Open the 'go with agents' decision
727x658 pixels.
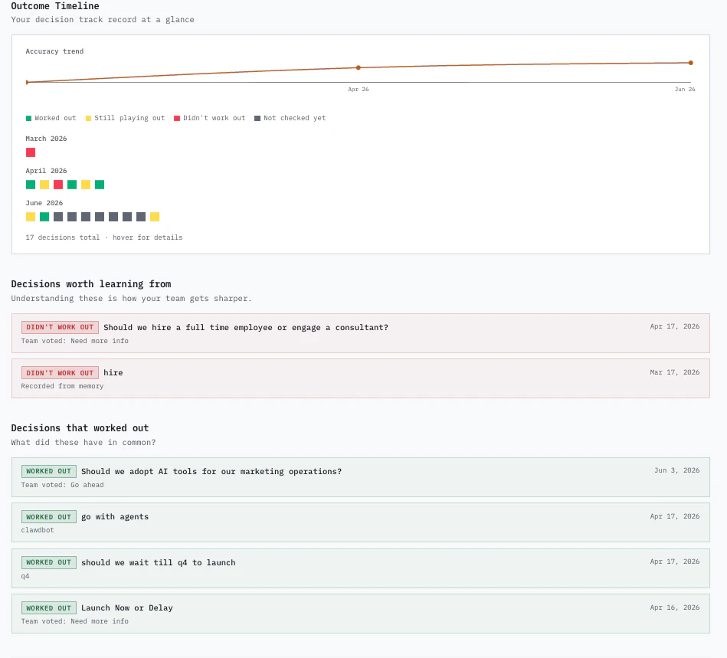click(361, 522)
